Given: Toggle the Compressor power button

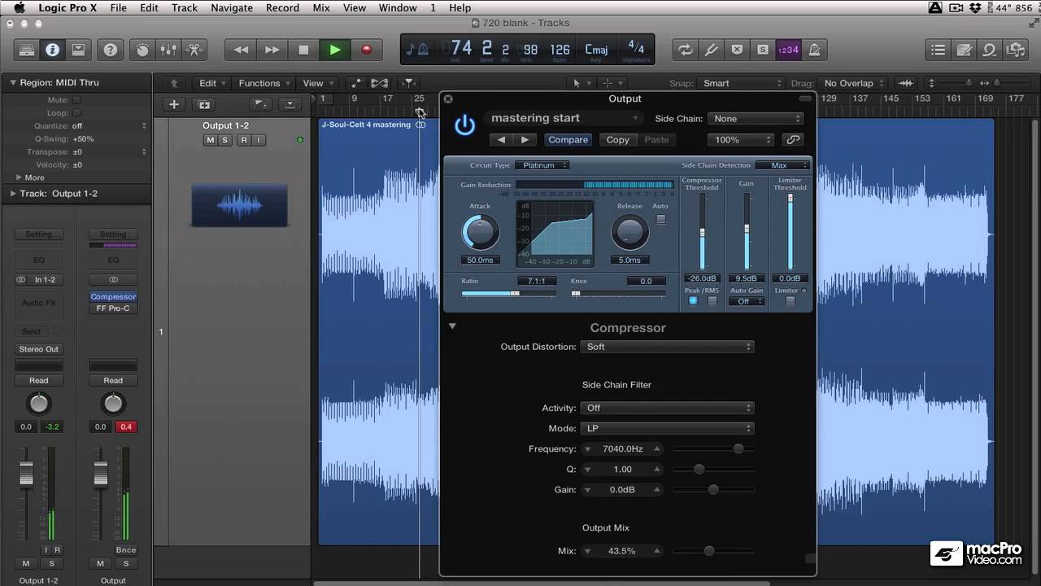Looking at the screenshot, I should (x=464, y=125).
